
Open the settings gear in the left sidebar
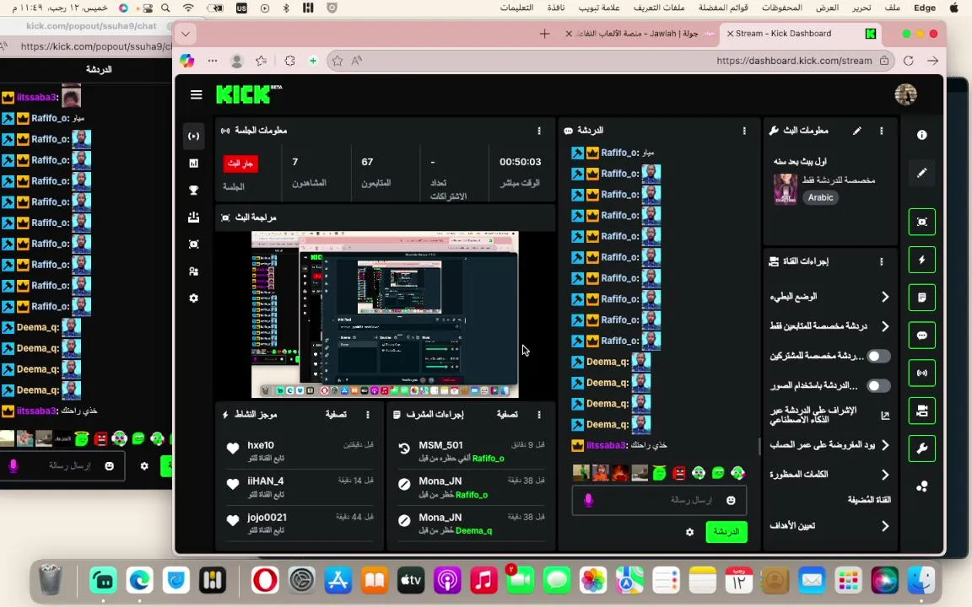194,298
